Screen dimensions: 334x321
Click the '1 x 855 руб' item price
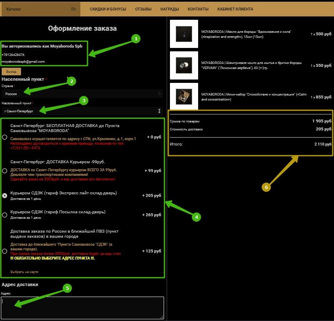click(x=321, y=97)
